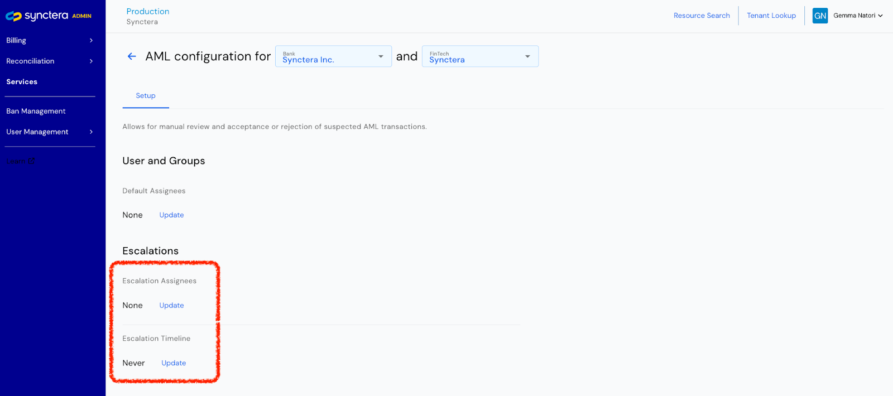
Task: Click the 'Escalation Timeline' label
Action: click(156, 339)
